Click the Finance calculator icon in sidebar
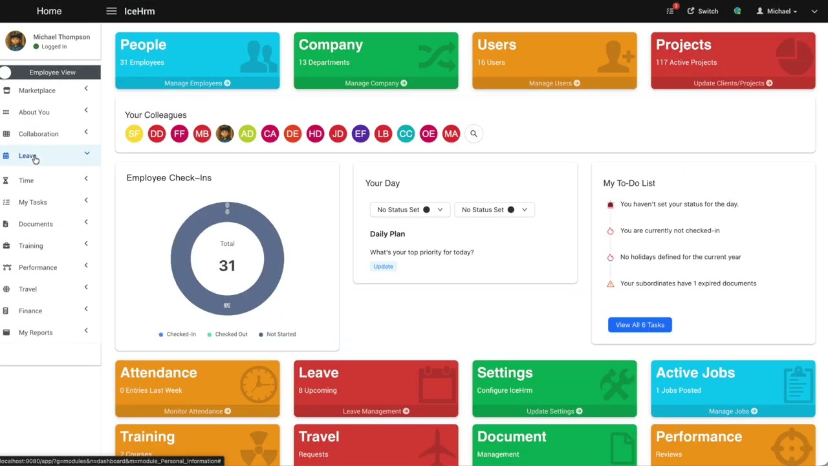Image resolution: width=828 pixels, height=466 pixels. click(x=6, y=311)
